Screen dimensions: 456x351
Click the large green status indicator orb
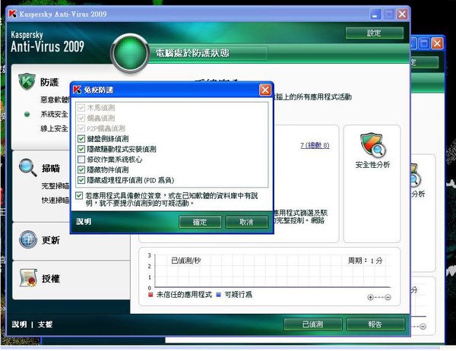pos(130,52)
